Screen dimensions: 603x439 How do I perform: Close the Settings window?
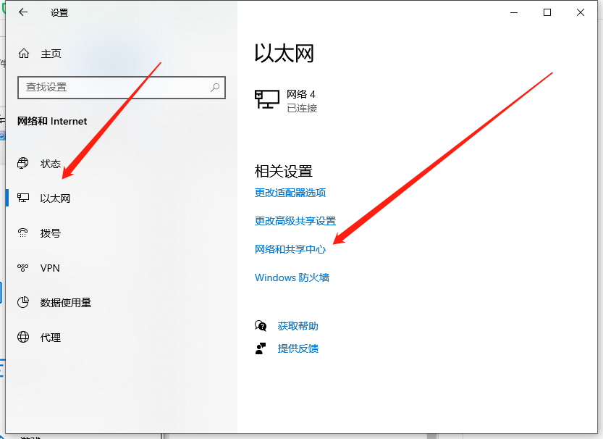point(581,12)
